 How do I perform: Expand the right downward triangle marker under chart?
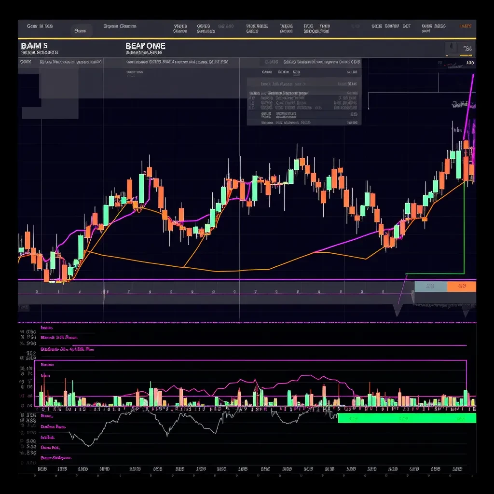coord(466,312)
